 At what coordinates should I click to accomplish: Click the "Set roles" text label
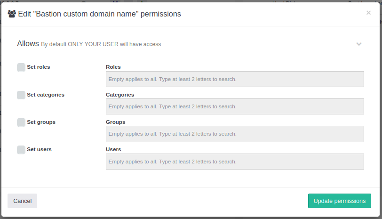39,67
